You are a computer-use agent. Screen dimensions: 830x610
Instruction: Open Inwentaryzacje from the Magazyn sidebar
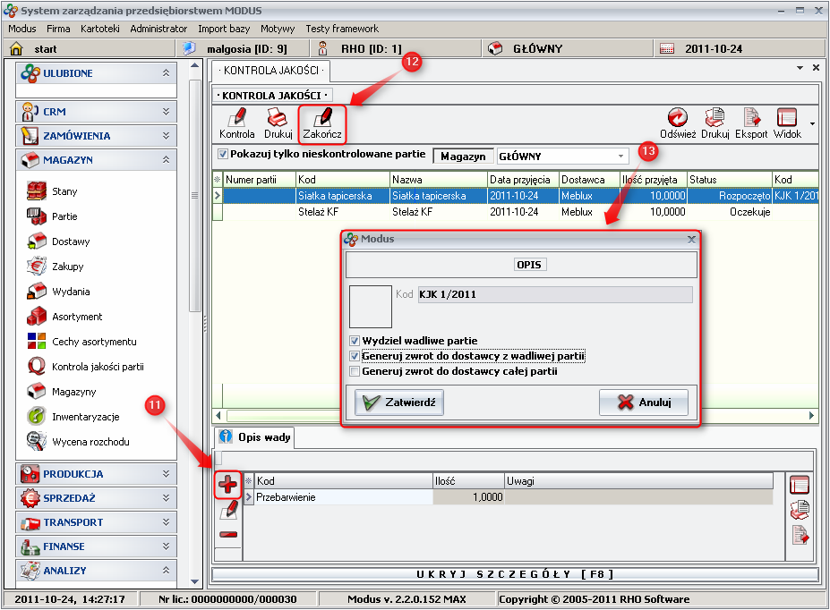point(85,417)
